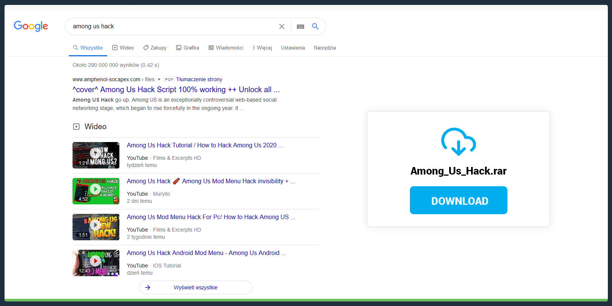The image size is (612, 306).
Task: Click the '2 tygodnie temu' date text
Action: tap(146, 237)
